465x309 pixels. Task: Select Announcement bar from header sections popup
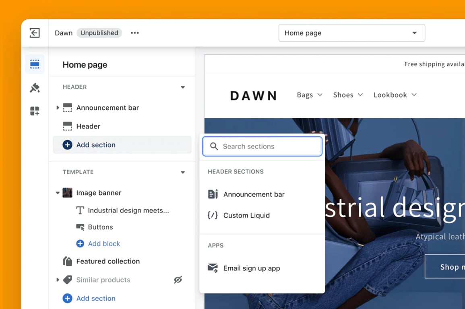click(262, 194)
